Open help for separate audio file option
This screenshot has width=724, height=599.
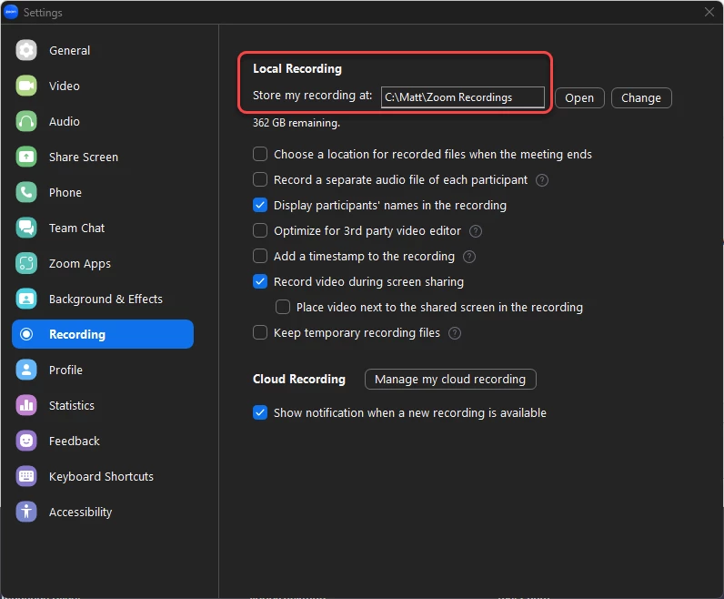(x=541, y=180)
